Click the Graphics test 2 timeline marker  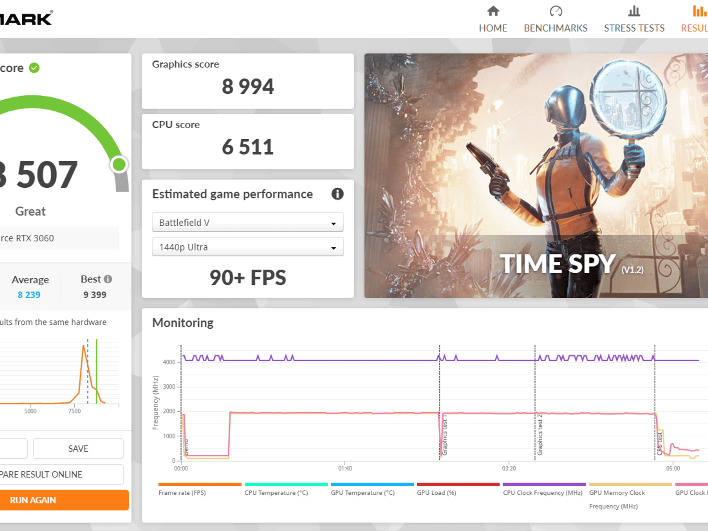click(x=540, y=435)
